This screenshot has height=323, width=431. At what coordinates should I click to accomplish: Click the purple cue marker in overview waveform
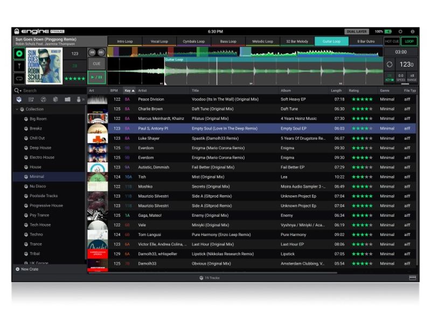pos(116,52)
